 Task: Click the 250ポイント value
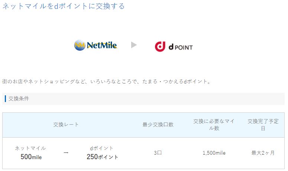[x=102, y=157]
